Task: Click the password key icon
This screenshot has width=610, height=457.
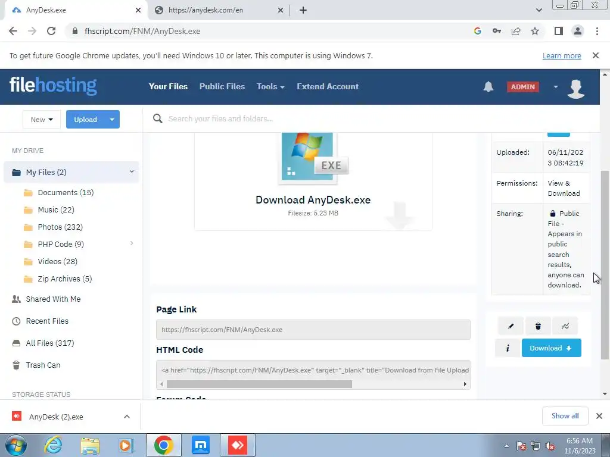Action: pyautogui.click(x=497, y=31)
